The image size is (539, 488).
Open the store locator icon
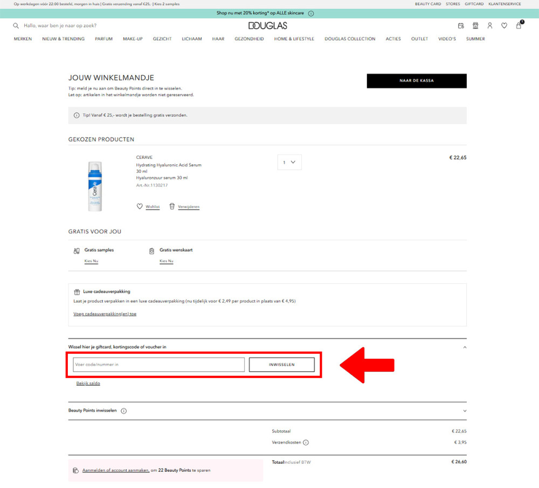pos(475,26)
